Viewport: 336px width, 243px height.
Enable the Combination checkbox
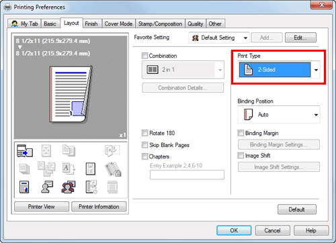click(145, 56)
